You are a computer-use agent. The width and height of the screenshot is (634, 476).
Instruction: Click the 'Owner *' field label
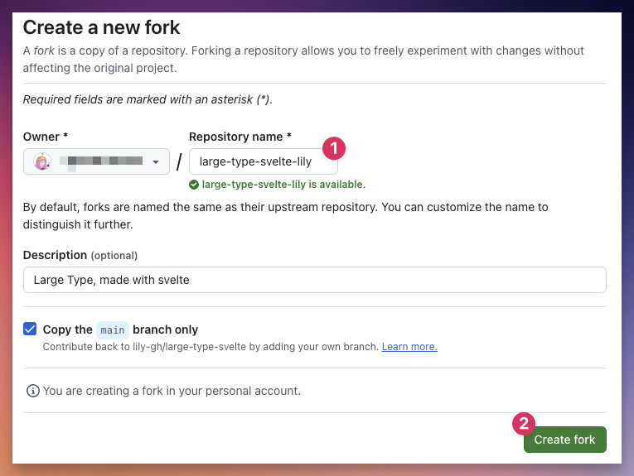(46, 137)
